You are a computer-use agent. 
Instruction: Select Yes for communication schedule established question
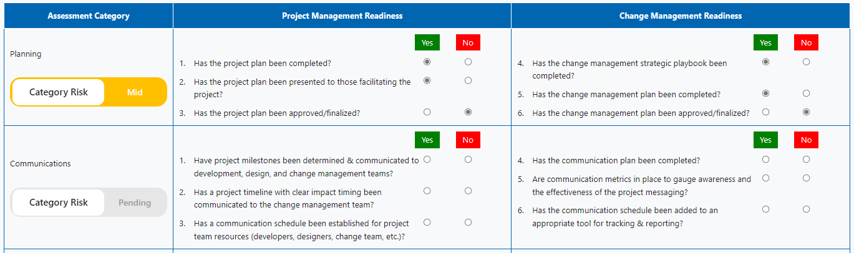[x=427, y=222]
